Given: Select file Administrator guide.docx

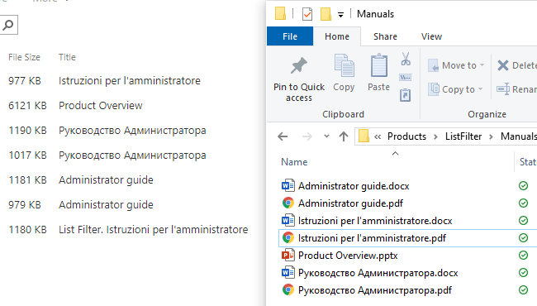Looking at the screenshot, I should 354,186.
